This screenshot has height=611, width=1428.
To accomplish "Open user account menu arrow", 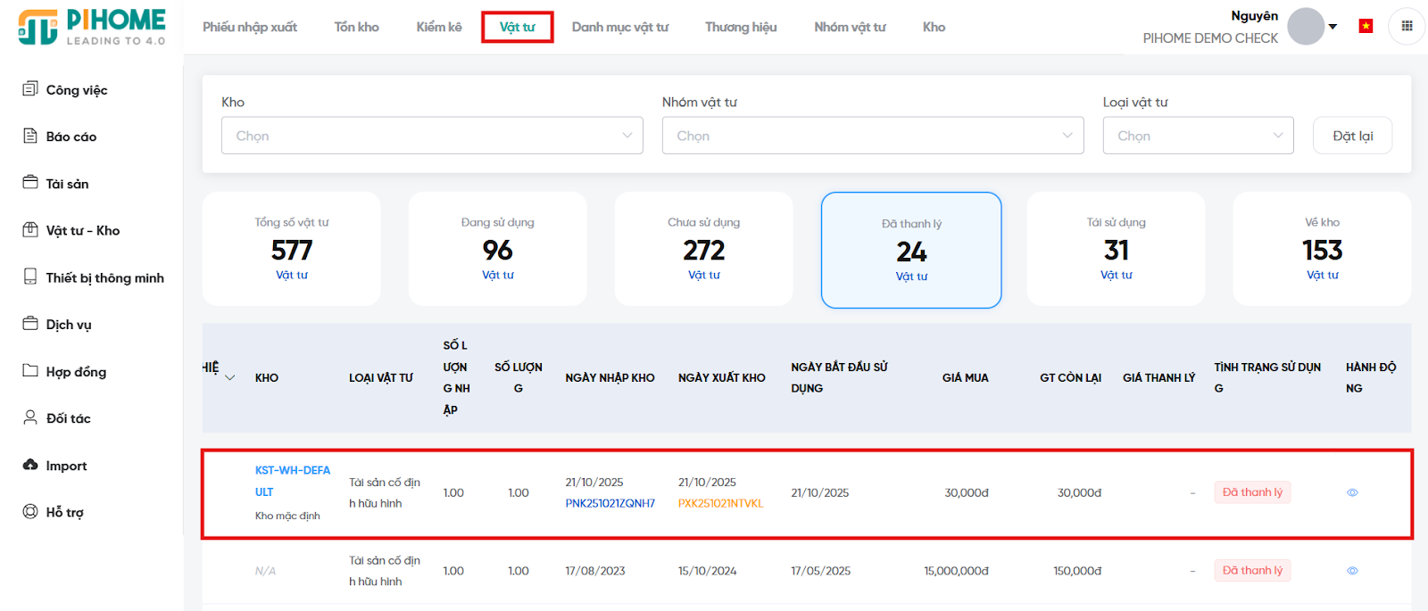I will pos(1333,27).
